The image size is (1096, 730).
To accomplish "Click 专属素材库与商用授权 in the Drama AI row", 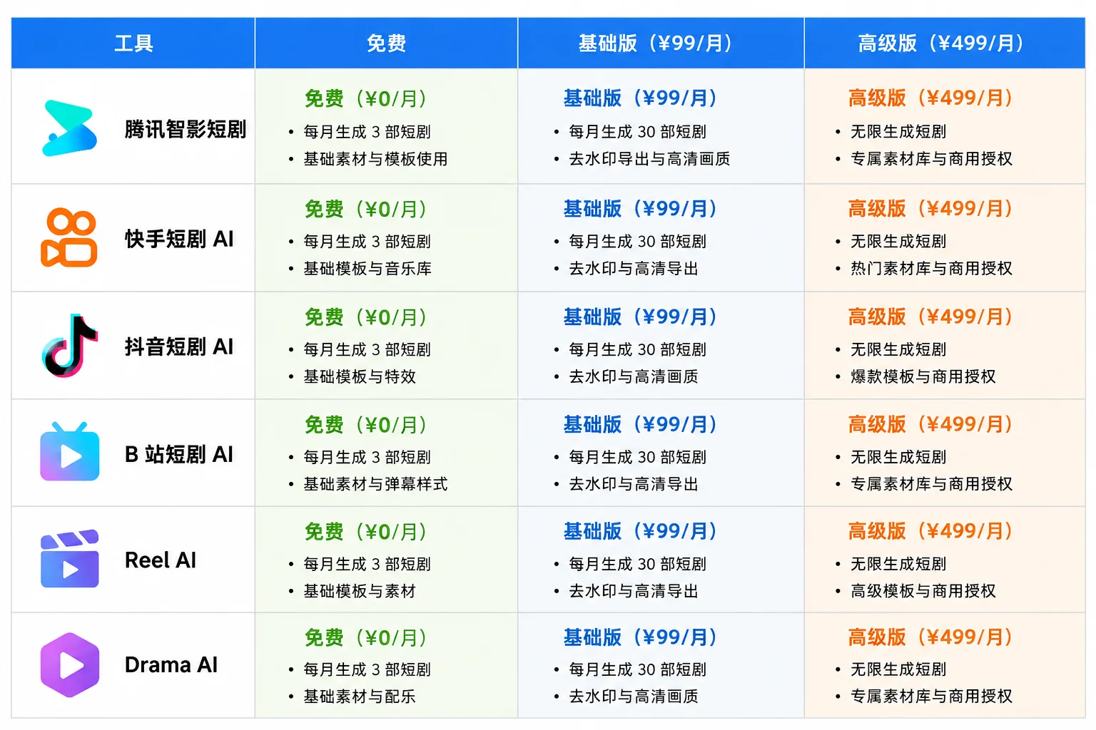I will pyautogui.click(x=931, y=696).
